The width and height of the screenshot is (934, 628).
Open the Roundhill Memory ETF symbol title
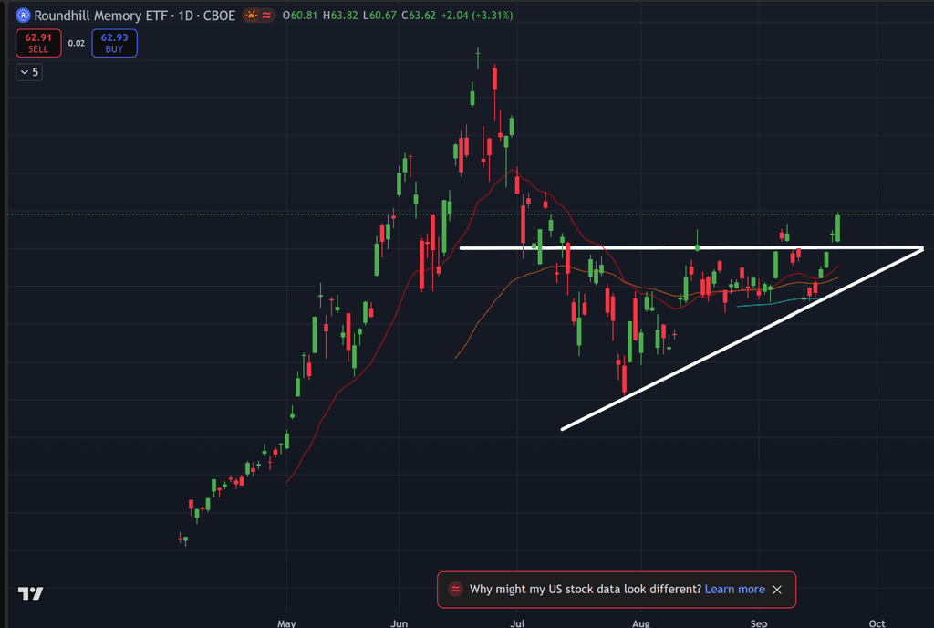135,15
